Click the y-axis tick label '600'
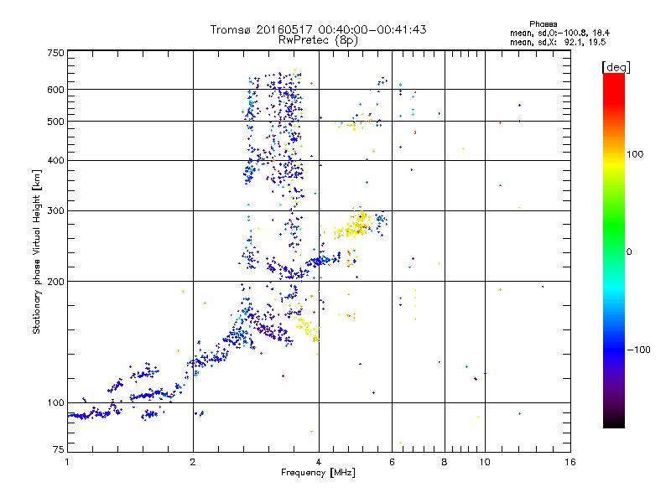 tap(55, 90)
